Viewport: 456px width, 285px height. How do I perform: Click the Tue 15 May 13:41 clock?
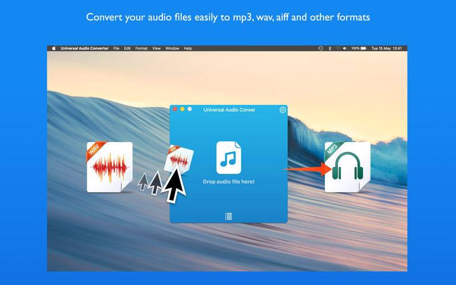point(386,48)
